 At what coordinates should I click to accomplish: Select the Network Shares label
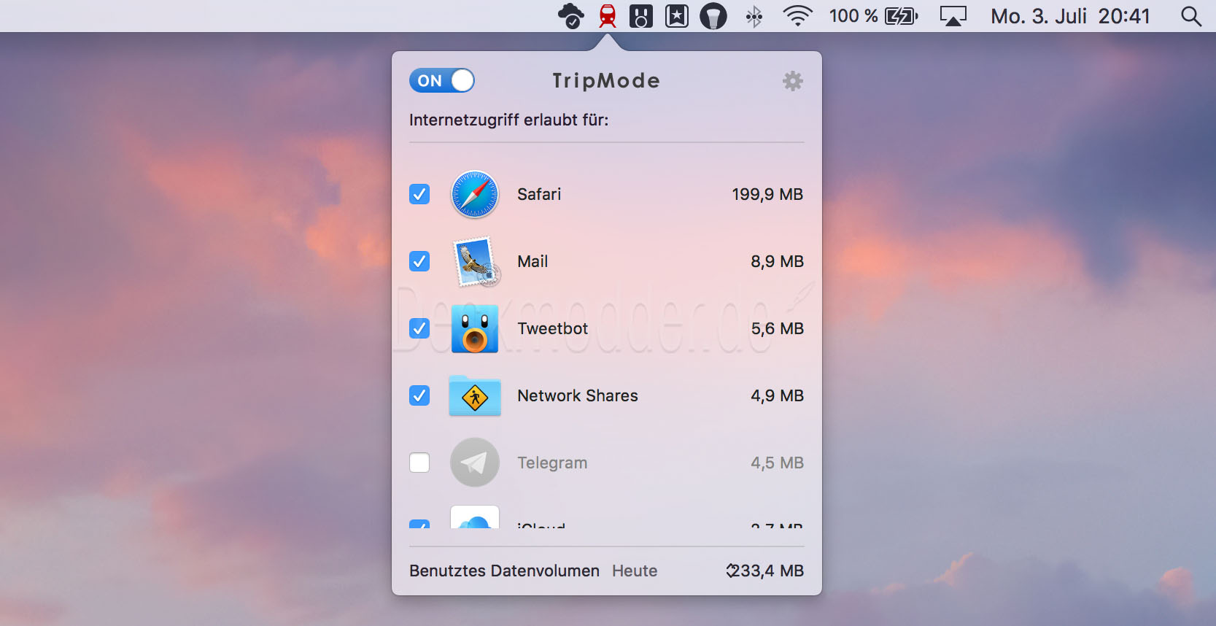tap(578, 395)
